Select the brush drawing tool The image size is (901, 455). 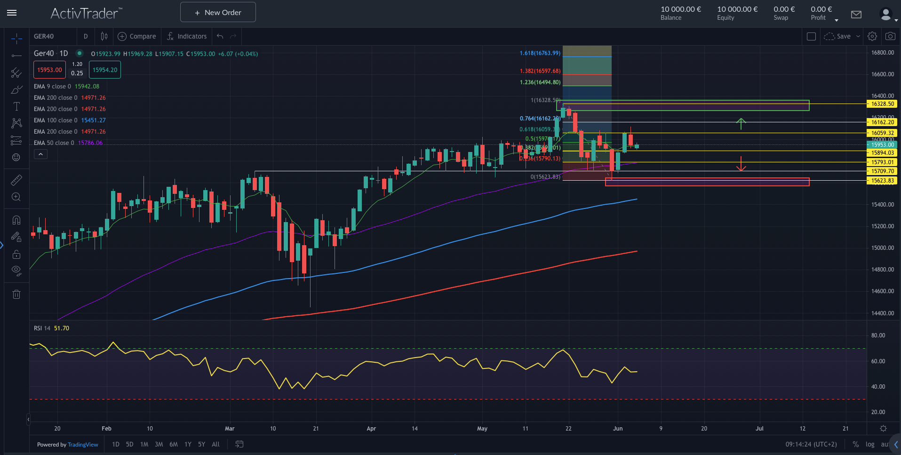click(16, 89)
